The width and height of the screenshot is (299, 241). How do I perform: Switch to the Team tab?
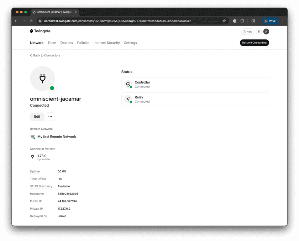click(52, 43)
